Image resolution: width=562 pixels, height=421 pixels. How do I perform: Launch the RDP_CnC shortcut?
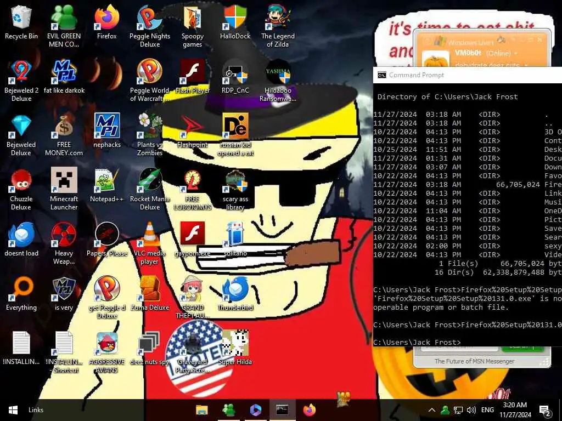point(235,77)
